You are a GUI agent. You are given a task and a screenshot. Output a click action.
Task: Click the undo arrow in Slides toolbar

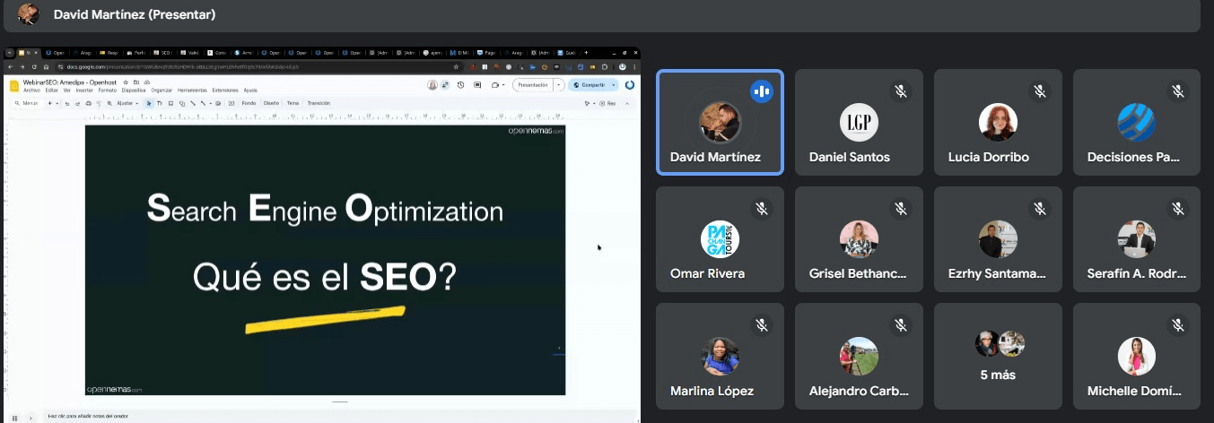point(66,103)
